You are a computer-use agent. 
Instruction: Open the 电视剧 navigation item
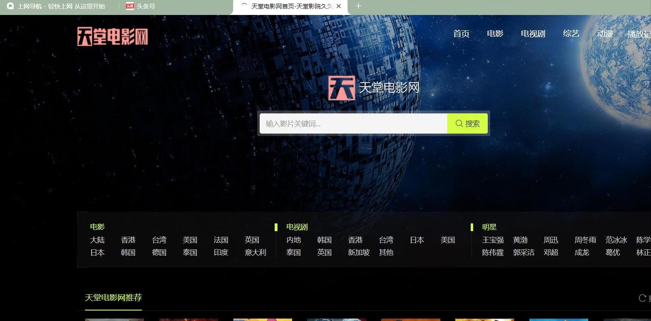point(533,34)
